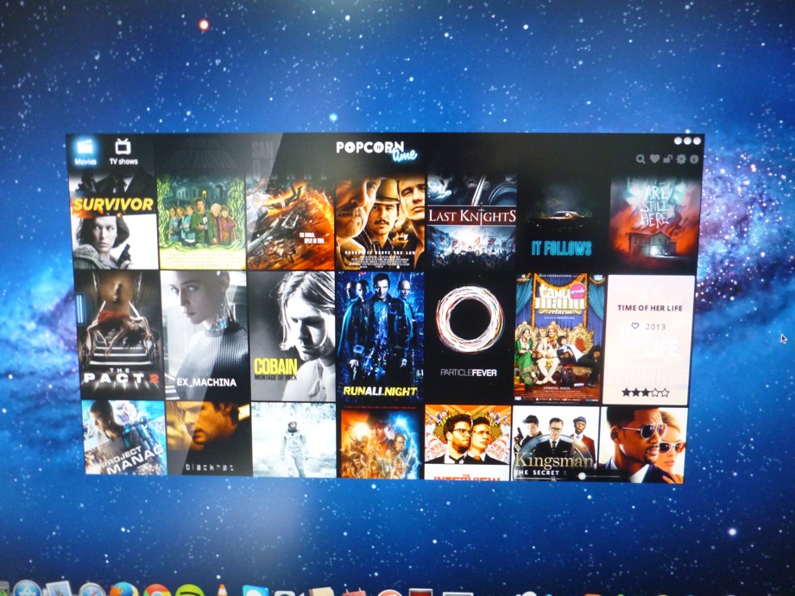Open the green haunted house cartoon poster
Viewport: 795px width, 596px height.
[202, 222]
